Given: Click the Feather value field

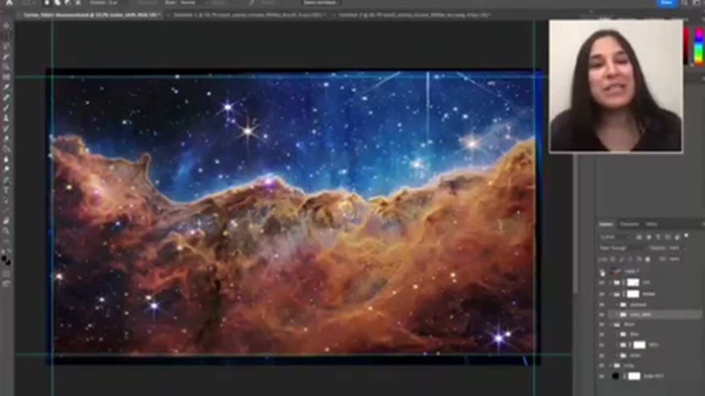Looking at the screenshot, I should [x=117, y=3].
